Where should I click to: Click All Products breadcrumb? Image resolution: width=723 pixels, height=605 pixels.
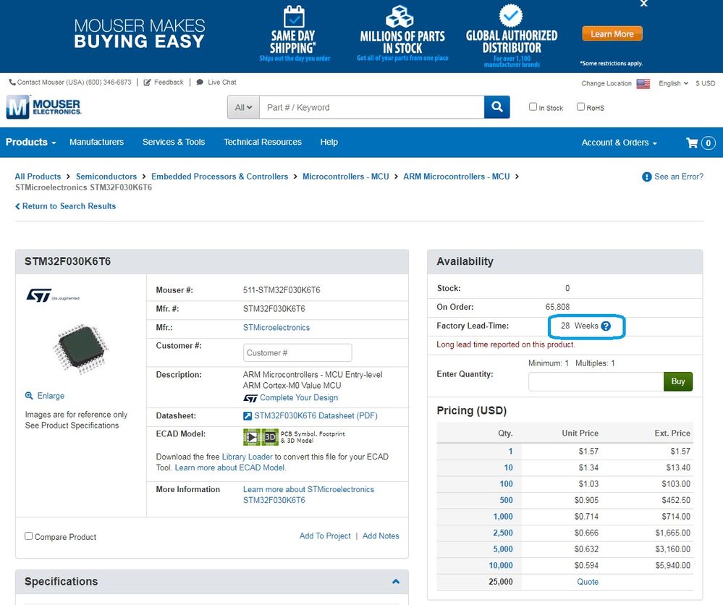38,177
